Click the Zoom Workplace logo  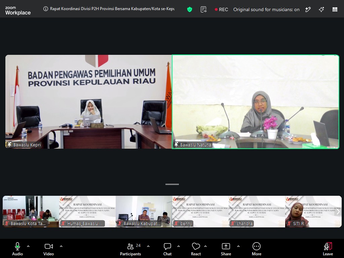18,10
